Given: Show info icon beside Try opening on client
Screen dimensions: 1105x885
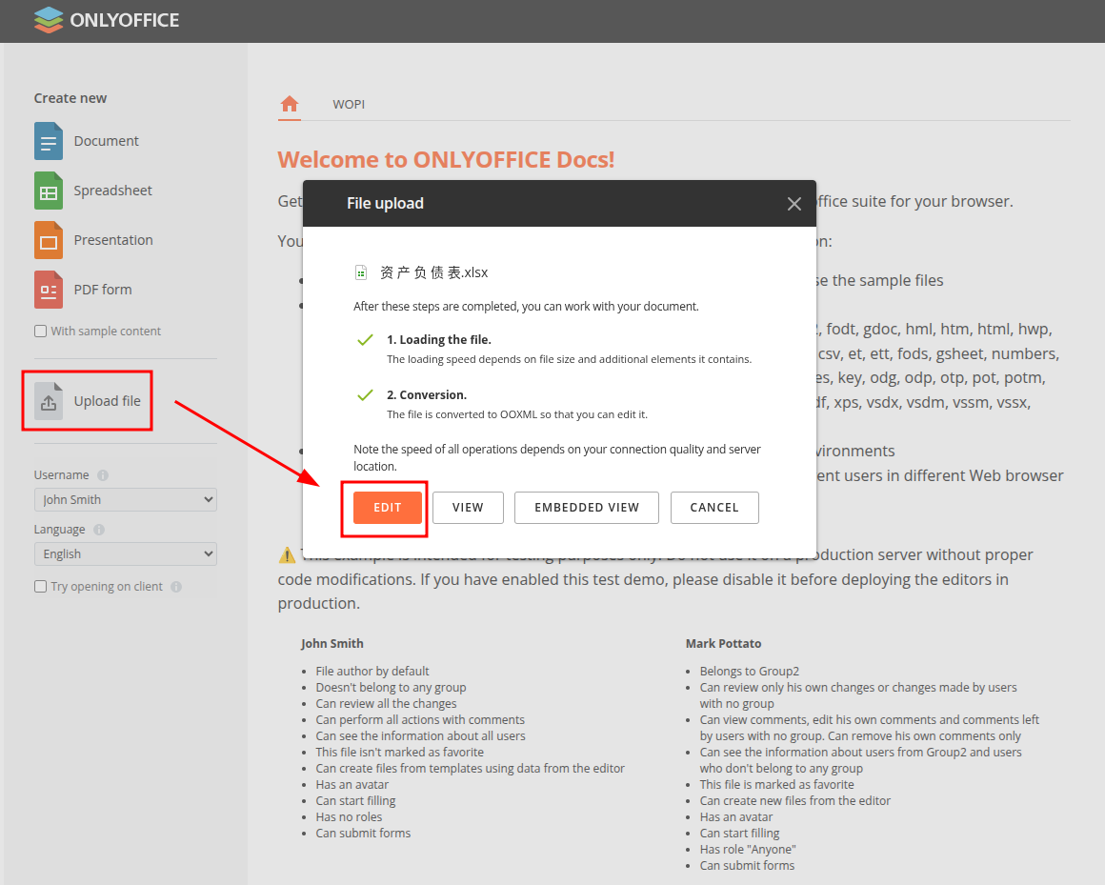Looking at the screenshot, I should pos(176,586).
